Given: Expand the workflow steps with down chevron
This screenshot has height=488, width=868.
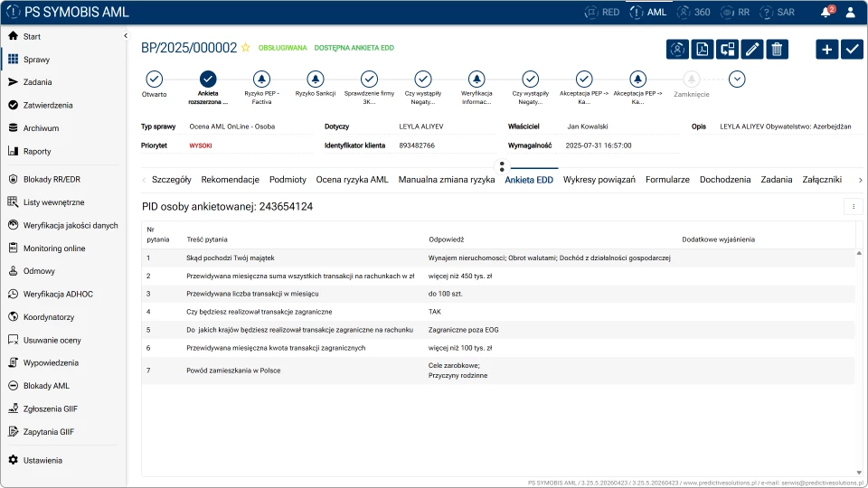Looking at the screenshot, I should (x=737, y=80).
